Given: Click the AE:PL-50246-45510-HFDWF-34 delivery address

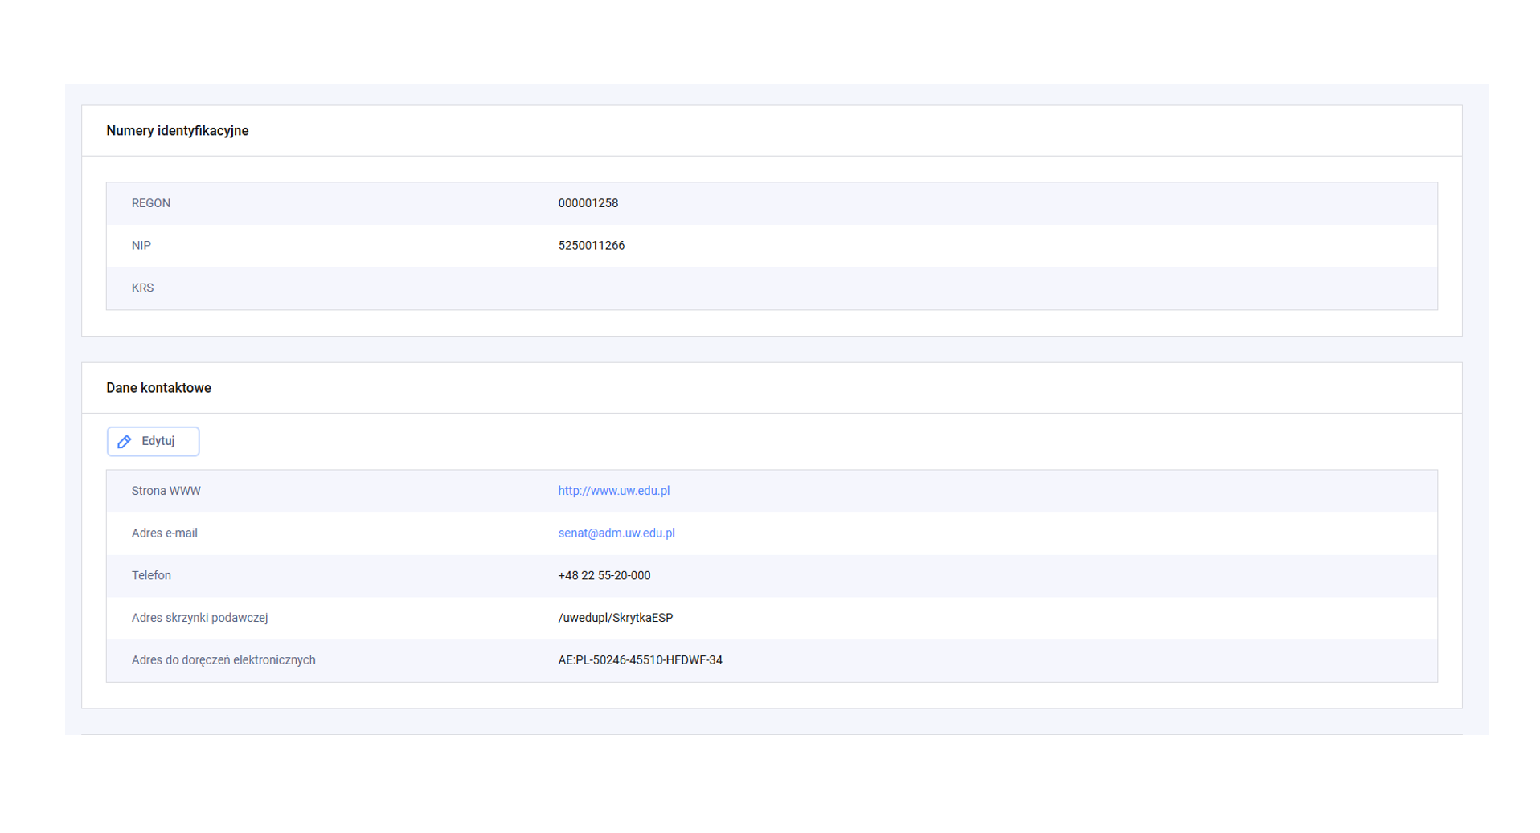Looking at the screenshot, I should (640, 660).
